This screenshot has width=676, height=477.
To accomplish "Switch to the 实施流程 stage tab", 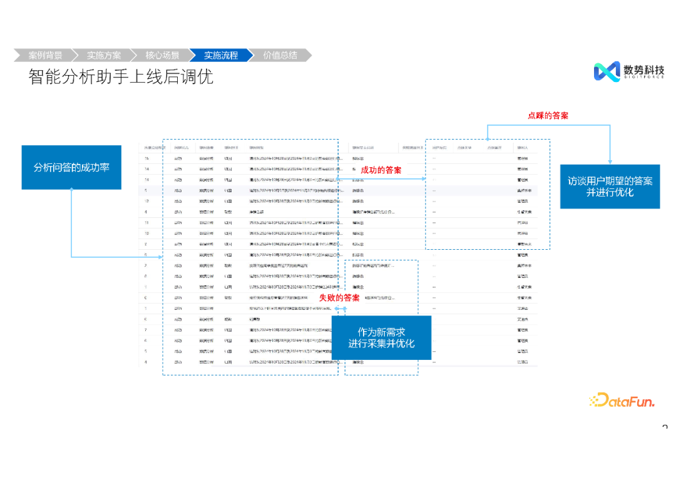I will pos(221,55).
